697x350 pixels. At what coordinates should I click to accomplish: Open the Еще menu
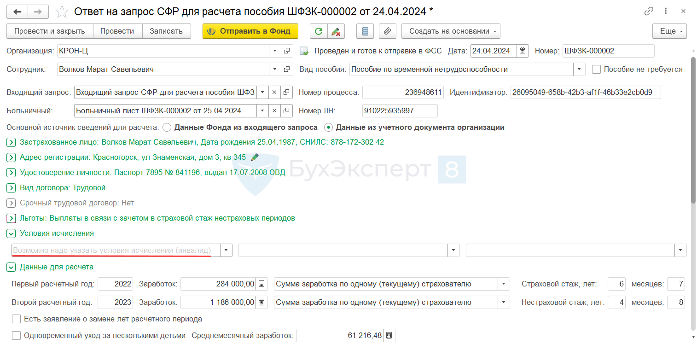pyautogui.click(x=669, y=31)
